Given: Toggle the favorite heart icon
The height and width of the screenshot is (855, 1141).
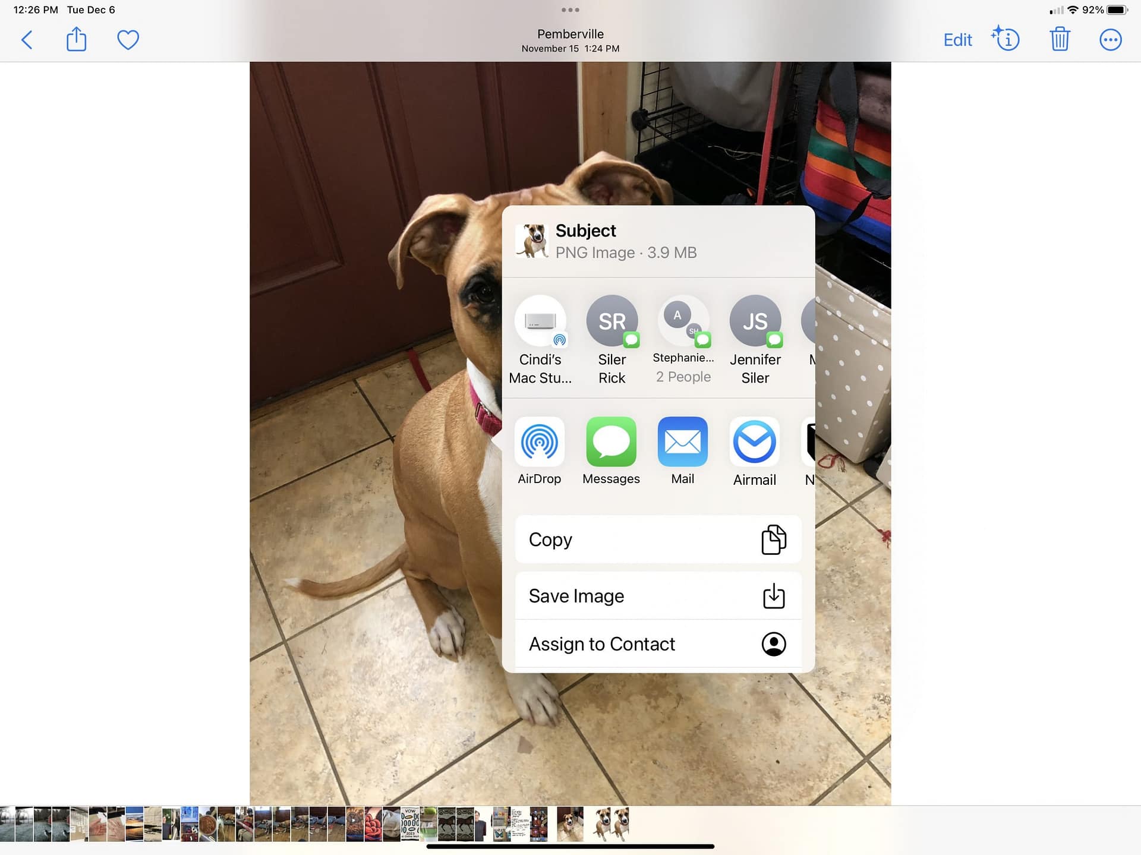Looking at the screenshot, I should (128, 40).
